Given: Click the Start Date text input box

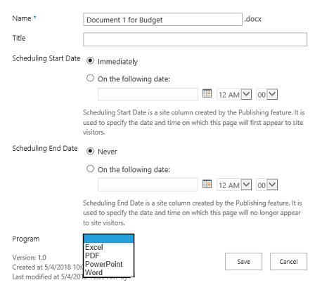Looking at the screenshot, I should coord(148,94).
